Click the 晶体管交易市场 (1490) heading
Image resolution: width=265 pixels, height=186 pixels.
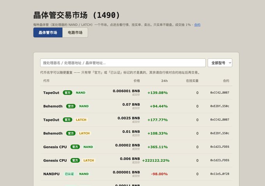76,15
